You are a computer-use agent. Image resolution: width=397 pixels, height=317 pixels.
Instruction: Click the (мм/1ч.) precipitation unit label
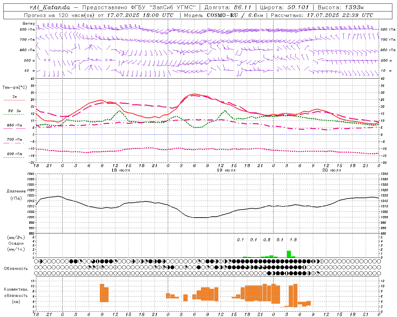coord(16,249)
